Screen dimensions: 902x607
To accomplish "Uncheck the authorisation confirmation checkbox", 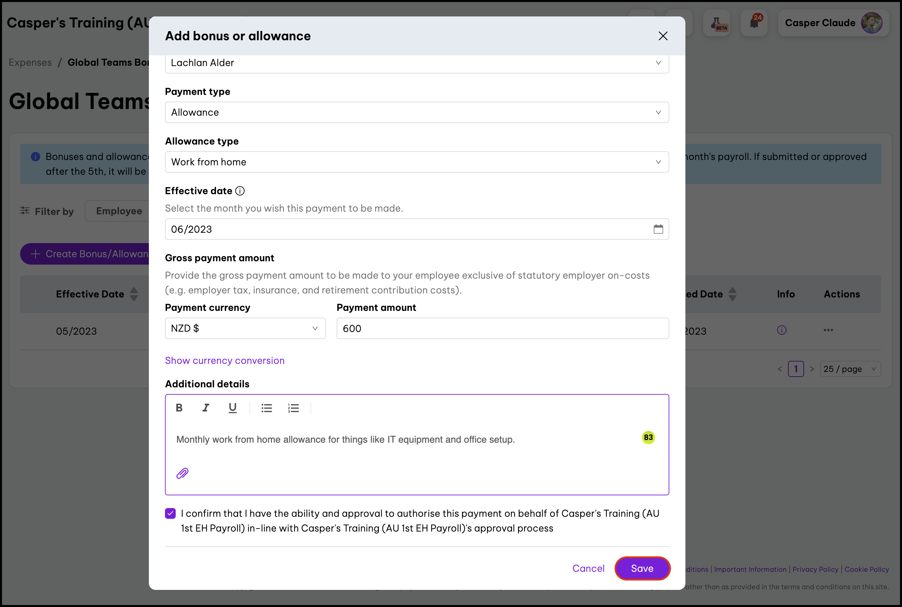I will point(170,513).
